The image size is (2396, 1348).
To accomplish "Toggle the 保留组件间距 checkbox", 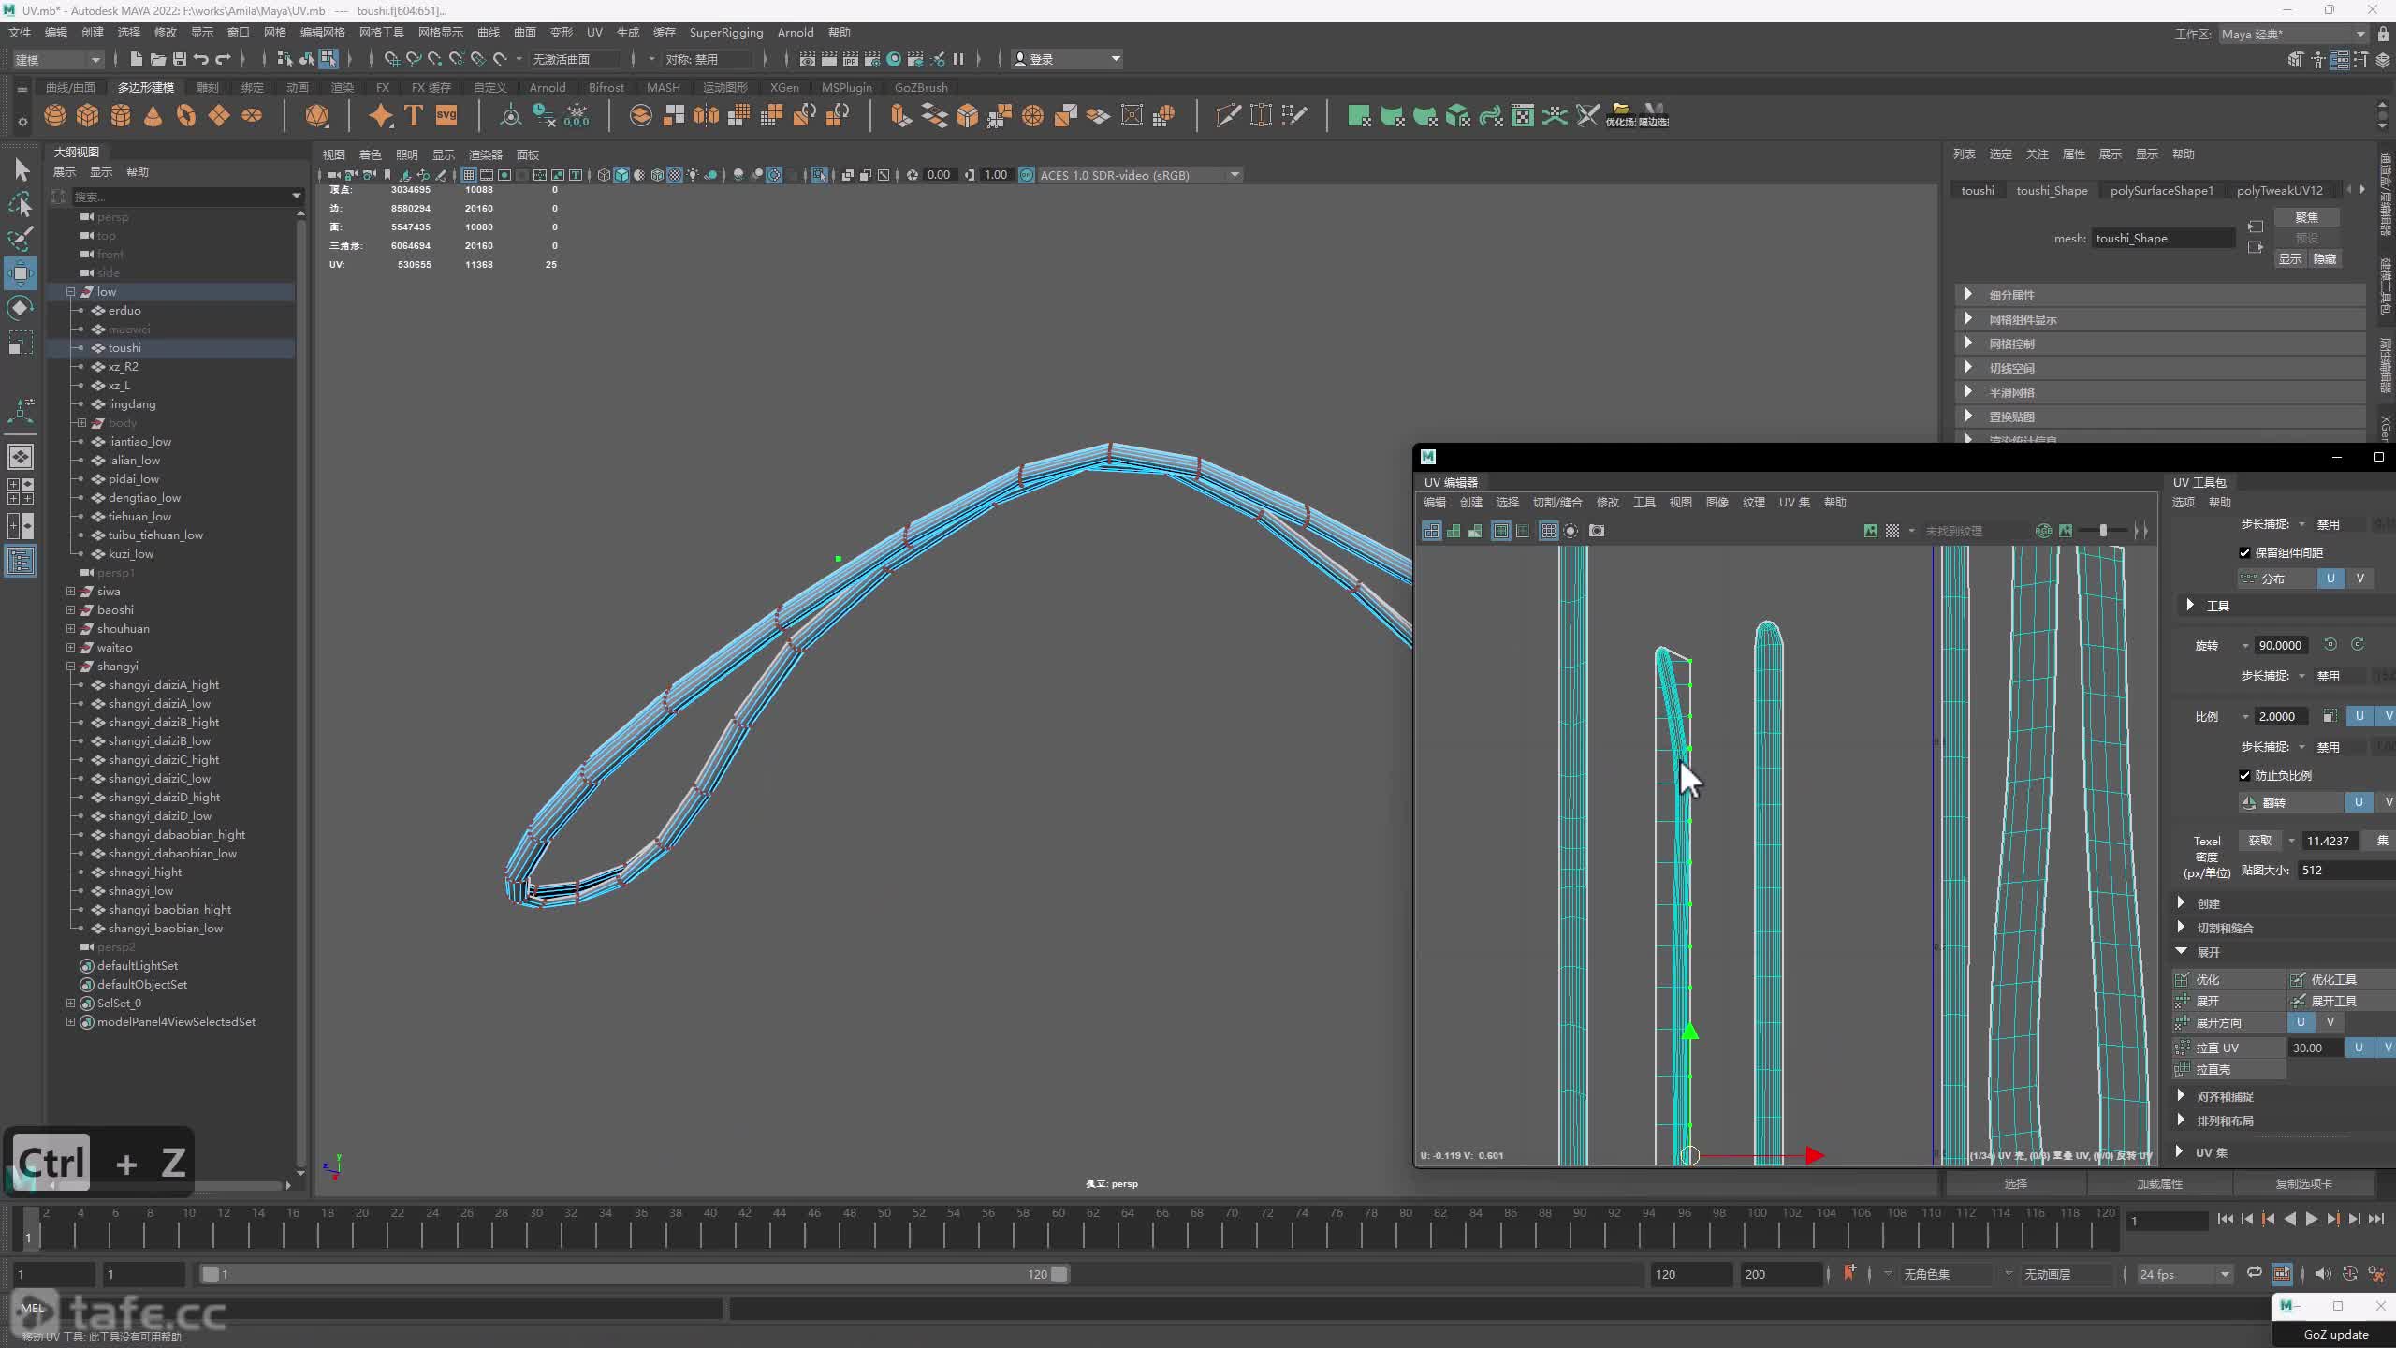I will coord(2244,552).
